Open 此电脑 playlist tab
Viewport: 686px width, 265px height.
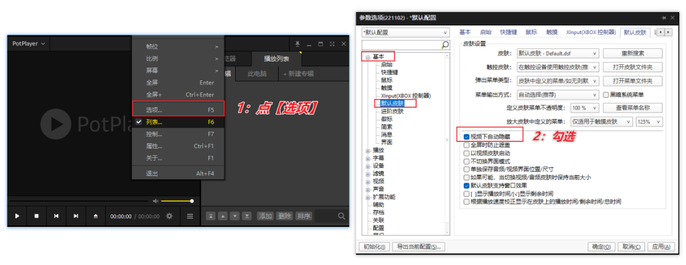click(x=257, y=74)
